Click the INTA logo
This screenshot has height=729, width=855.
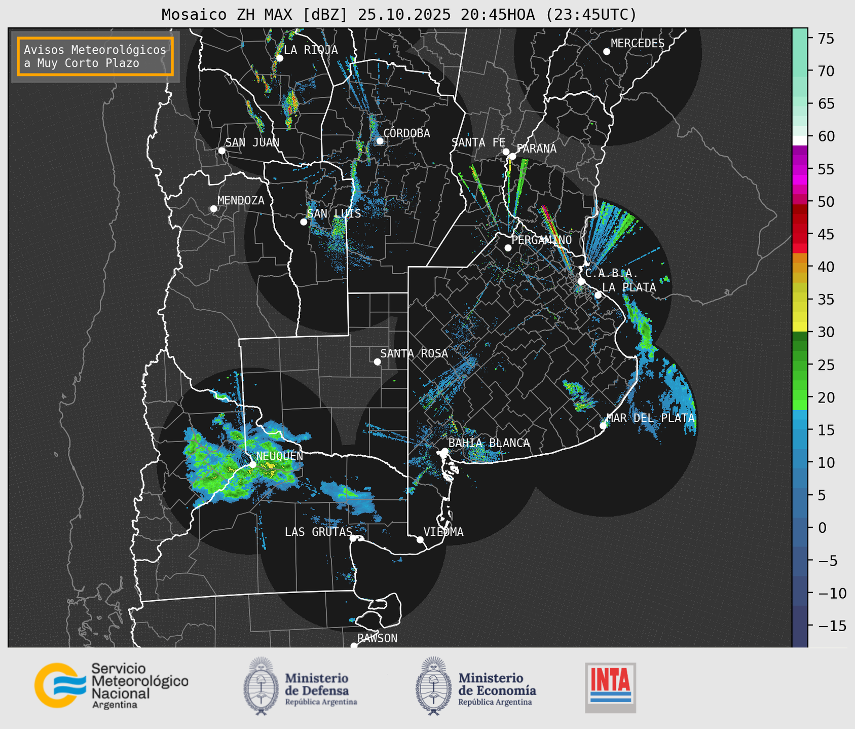click(x=610, y=687)
